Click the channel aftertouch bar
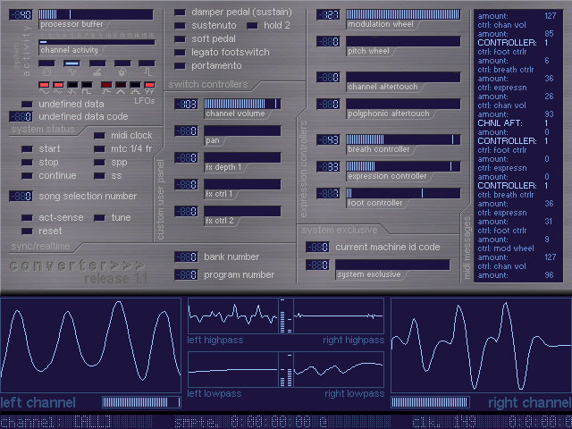 [x=403, y=77]
